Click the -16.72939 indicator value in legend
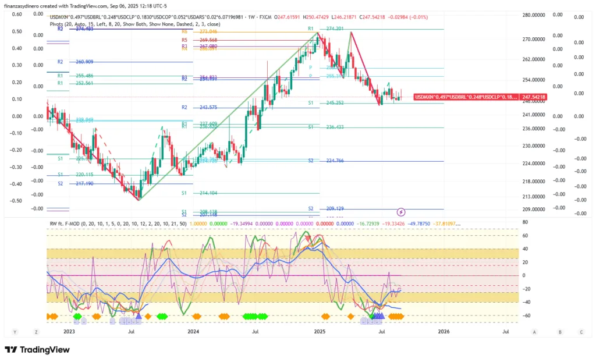The height and width of the screenshot is (362, 596). click(368, 223)
